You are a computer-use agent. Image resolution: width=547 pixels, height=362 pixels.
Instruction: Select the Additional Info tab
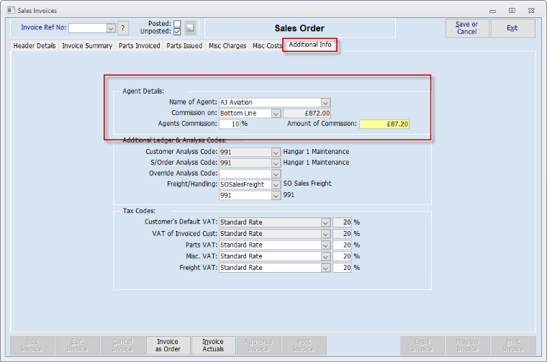tap(310, 45)
